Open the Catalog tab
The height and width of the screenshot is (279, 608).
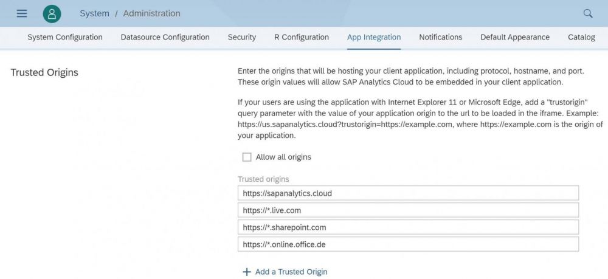pyautogui.click(x=581, y=37)
